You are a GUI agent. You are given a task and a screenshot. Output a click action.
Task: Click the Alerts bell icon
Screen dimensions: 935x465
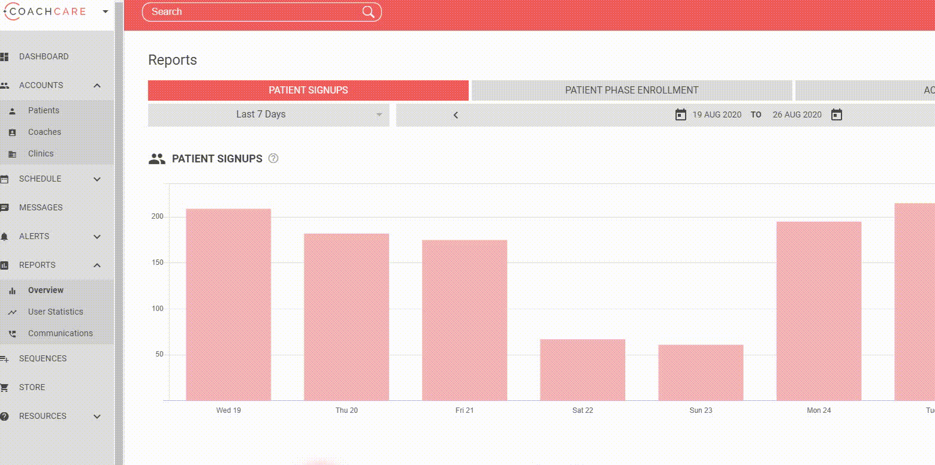(4, 237)
